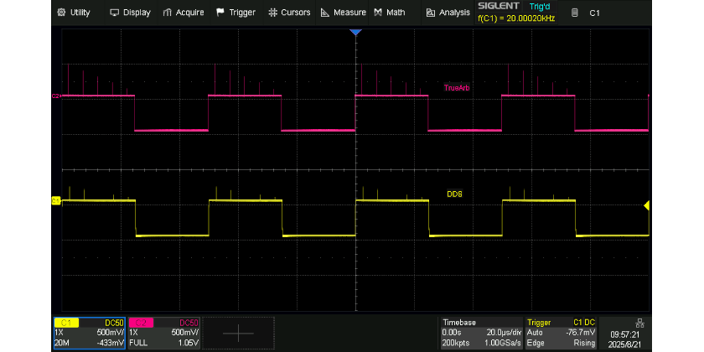Open the Display menu

tap(130, 13)
